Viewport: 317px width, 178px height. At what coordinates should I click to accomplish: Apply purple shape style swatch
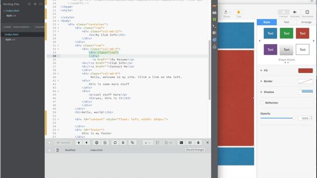[x=270, y=49]
